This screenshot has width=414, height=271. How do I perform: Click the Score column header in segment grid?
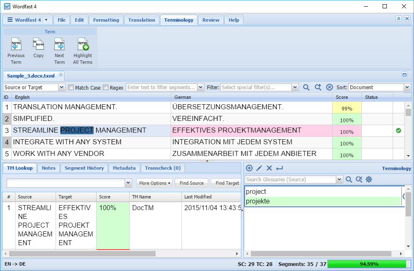click(x=347, y=97)
